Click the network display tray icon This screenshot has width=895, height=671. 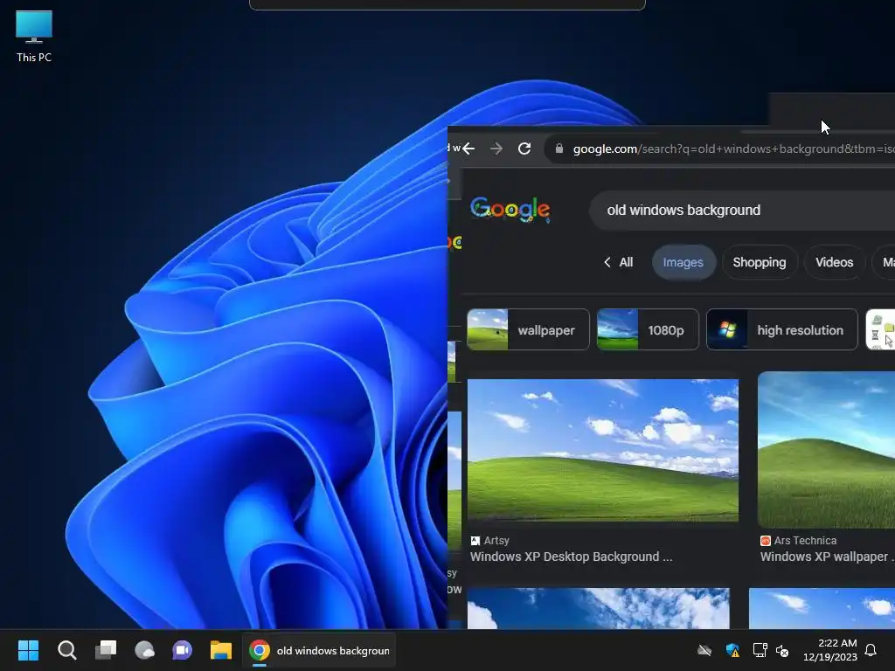tap(760, 650)
